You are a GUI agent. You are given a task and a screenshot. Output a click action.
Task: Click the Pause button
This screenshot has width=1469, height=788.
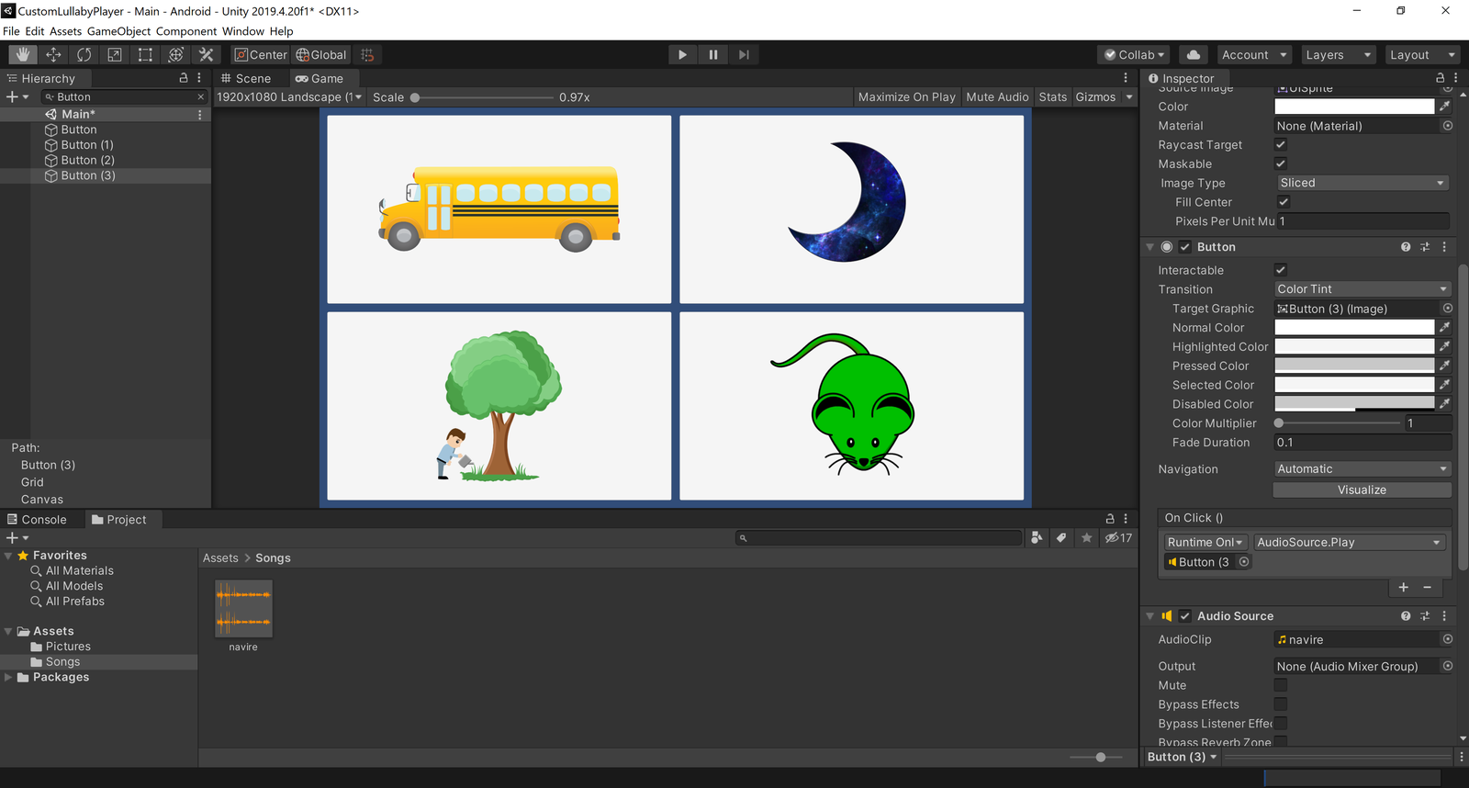click(713, 55)
